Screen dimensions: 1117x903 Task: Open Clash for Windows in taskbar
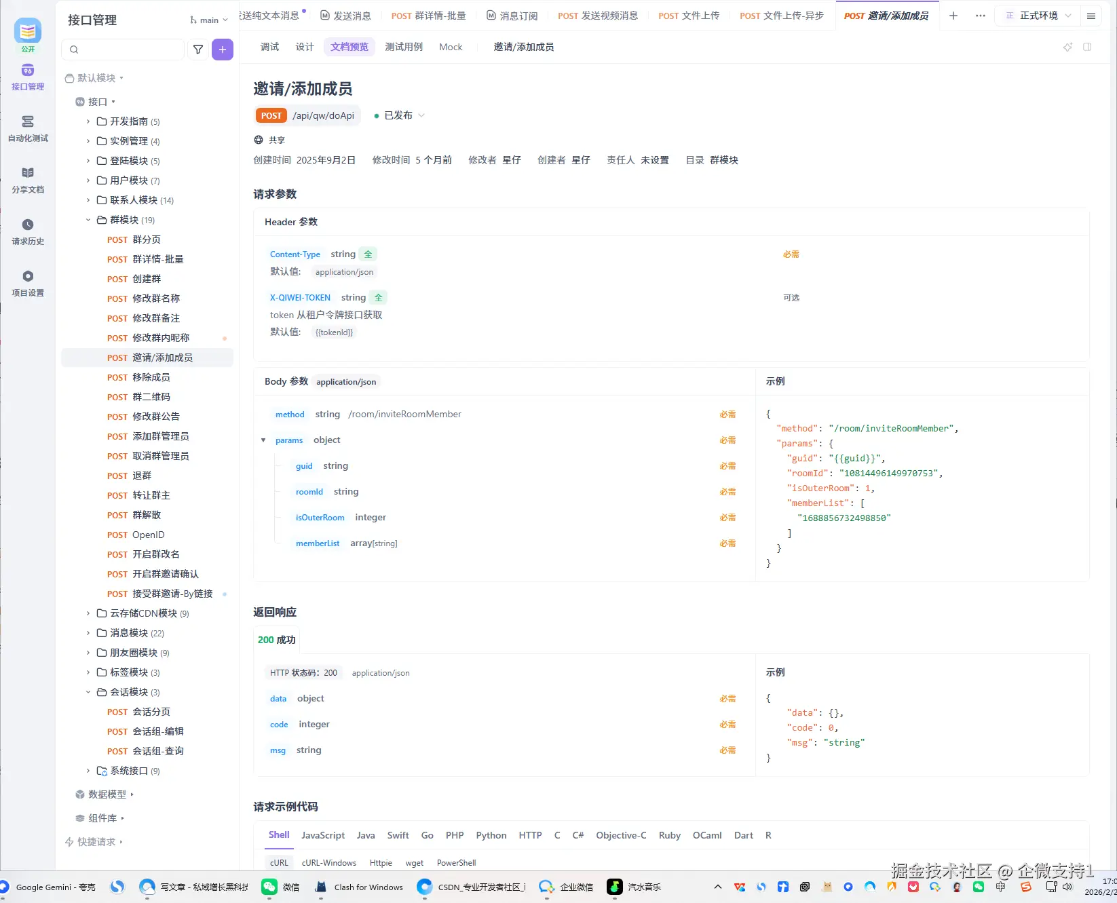click(359, 887)
